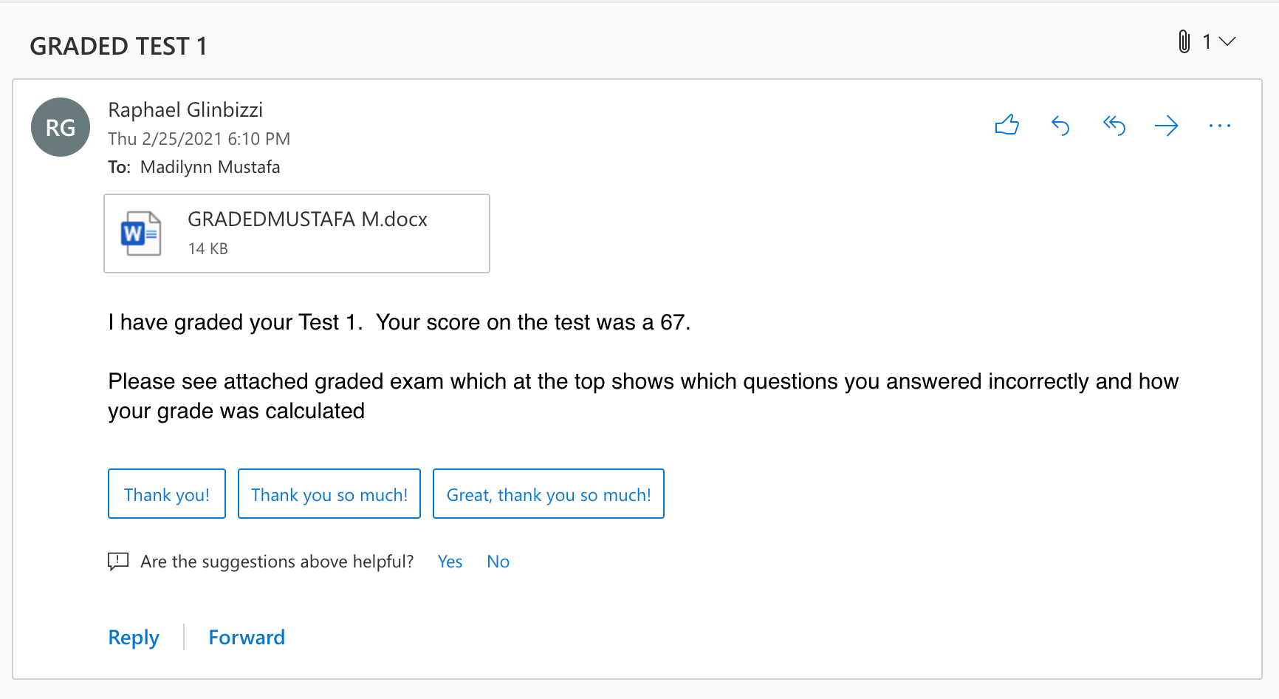Click the Forward link at bottom
The width and height of the screenshot is (1279, 699).
(x=247, y=637)
